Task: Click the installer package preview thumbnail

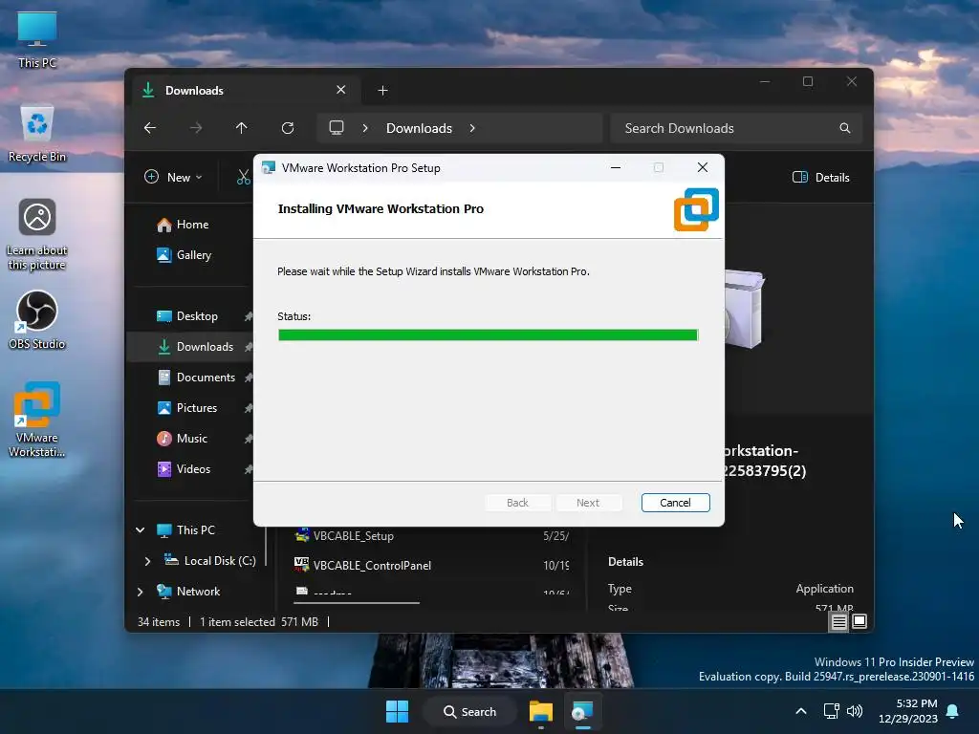Action: click(x=744, y=309)
